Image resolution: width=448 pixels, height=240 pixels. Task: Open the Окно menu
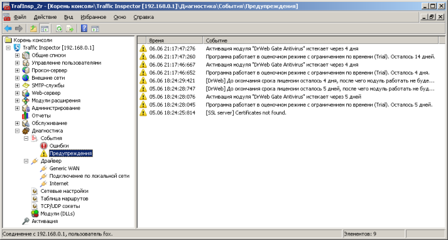click(x=120, y=17)
